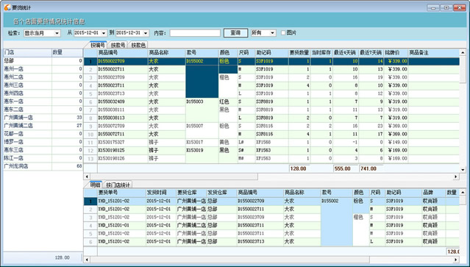The image size is (470, 267).
Task: Switch to the 按门店统计 tab
Action: [118, 185]
